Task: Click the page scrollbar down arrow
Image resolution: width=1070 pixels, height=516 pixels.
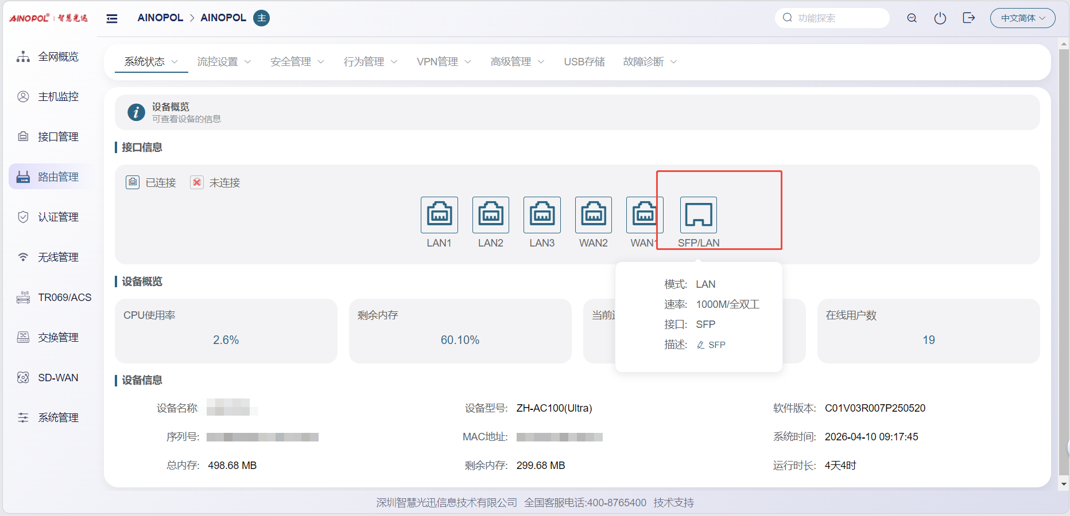Action: 1064,484
